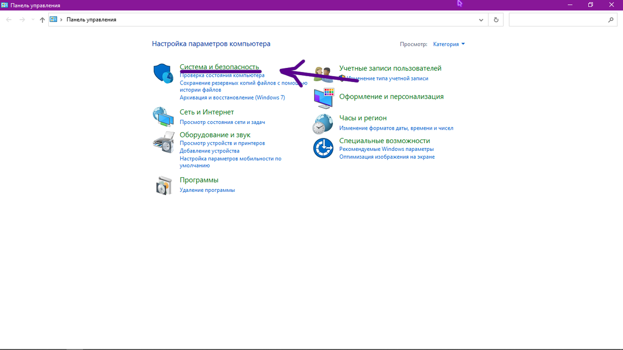
Task: Click the Ease of Access icon
Action: [323, 148]
